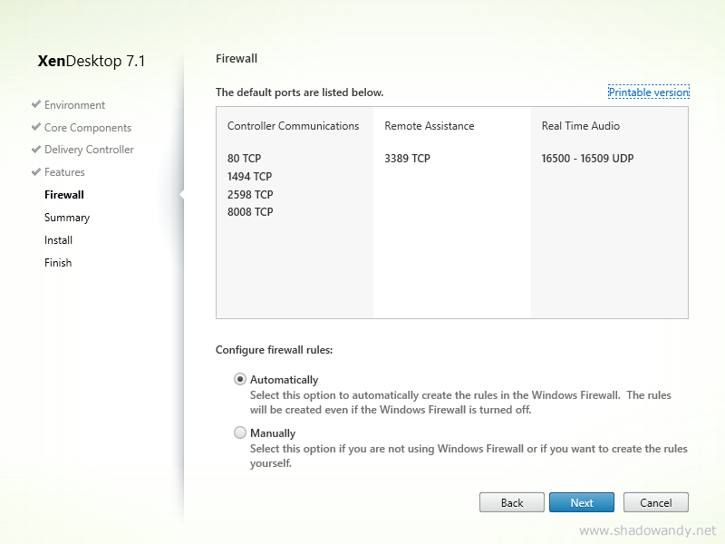This screenshot has width=725, height=544.
Task: Click the Controller Communications column header
Action: tap(293, 126)
